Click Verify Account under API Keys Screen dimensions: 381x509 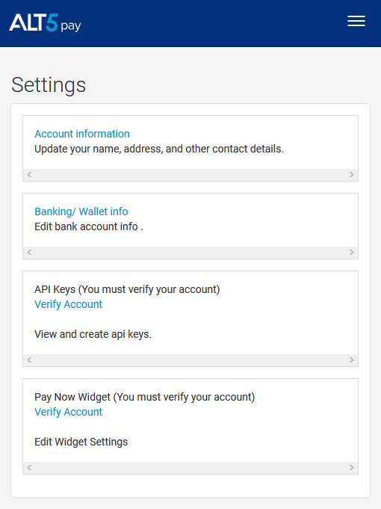69,304
